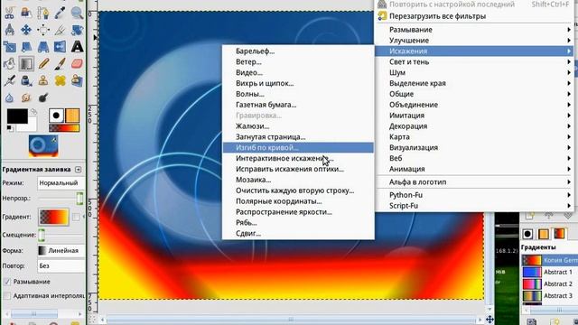Click the black foreground color swatch

pyautogui.click(x=17, y=116)
